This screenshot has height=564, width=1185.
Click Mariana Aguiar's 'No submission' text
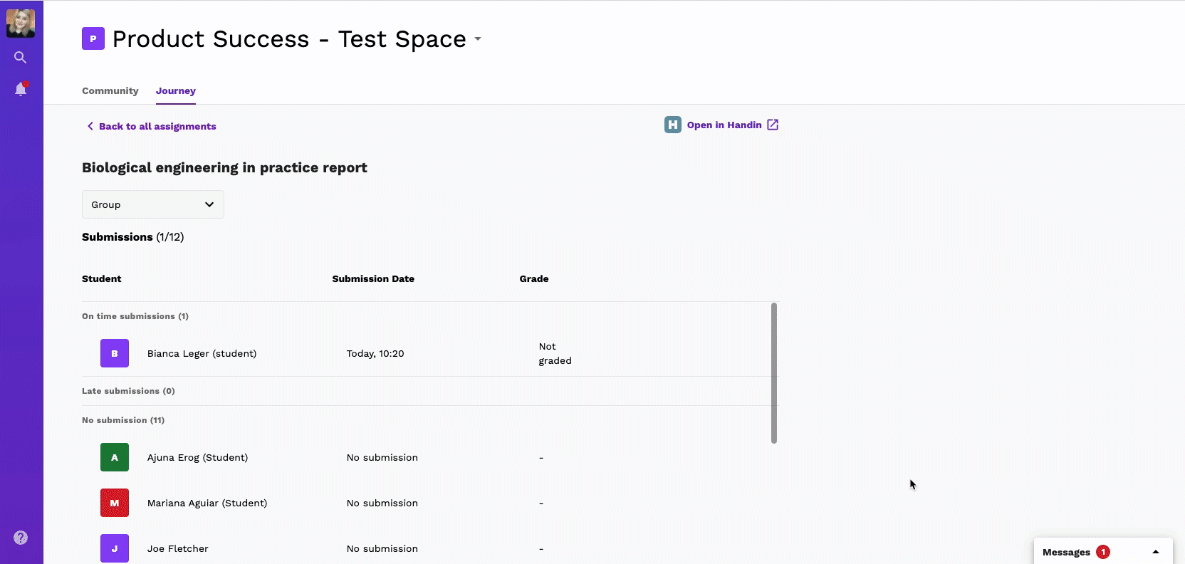(x=382, y=503)
